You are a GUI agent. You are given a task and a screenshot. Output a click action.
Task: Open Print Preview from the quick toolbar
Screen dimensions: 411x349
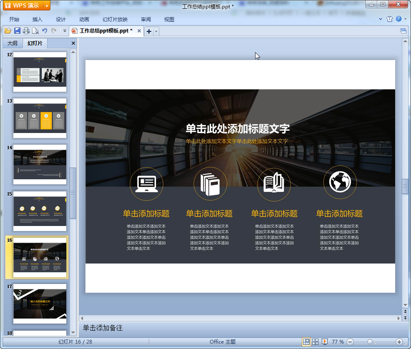(x=35, y=31)
